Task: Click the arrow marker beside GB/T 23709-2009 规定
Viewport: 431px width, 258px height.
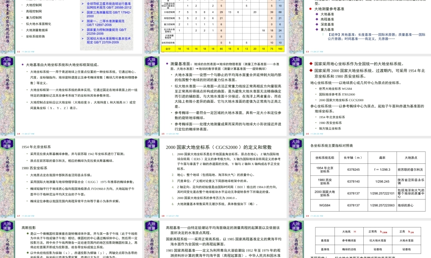Action: 81,37
